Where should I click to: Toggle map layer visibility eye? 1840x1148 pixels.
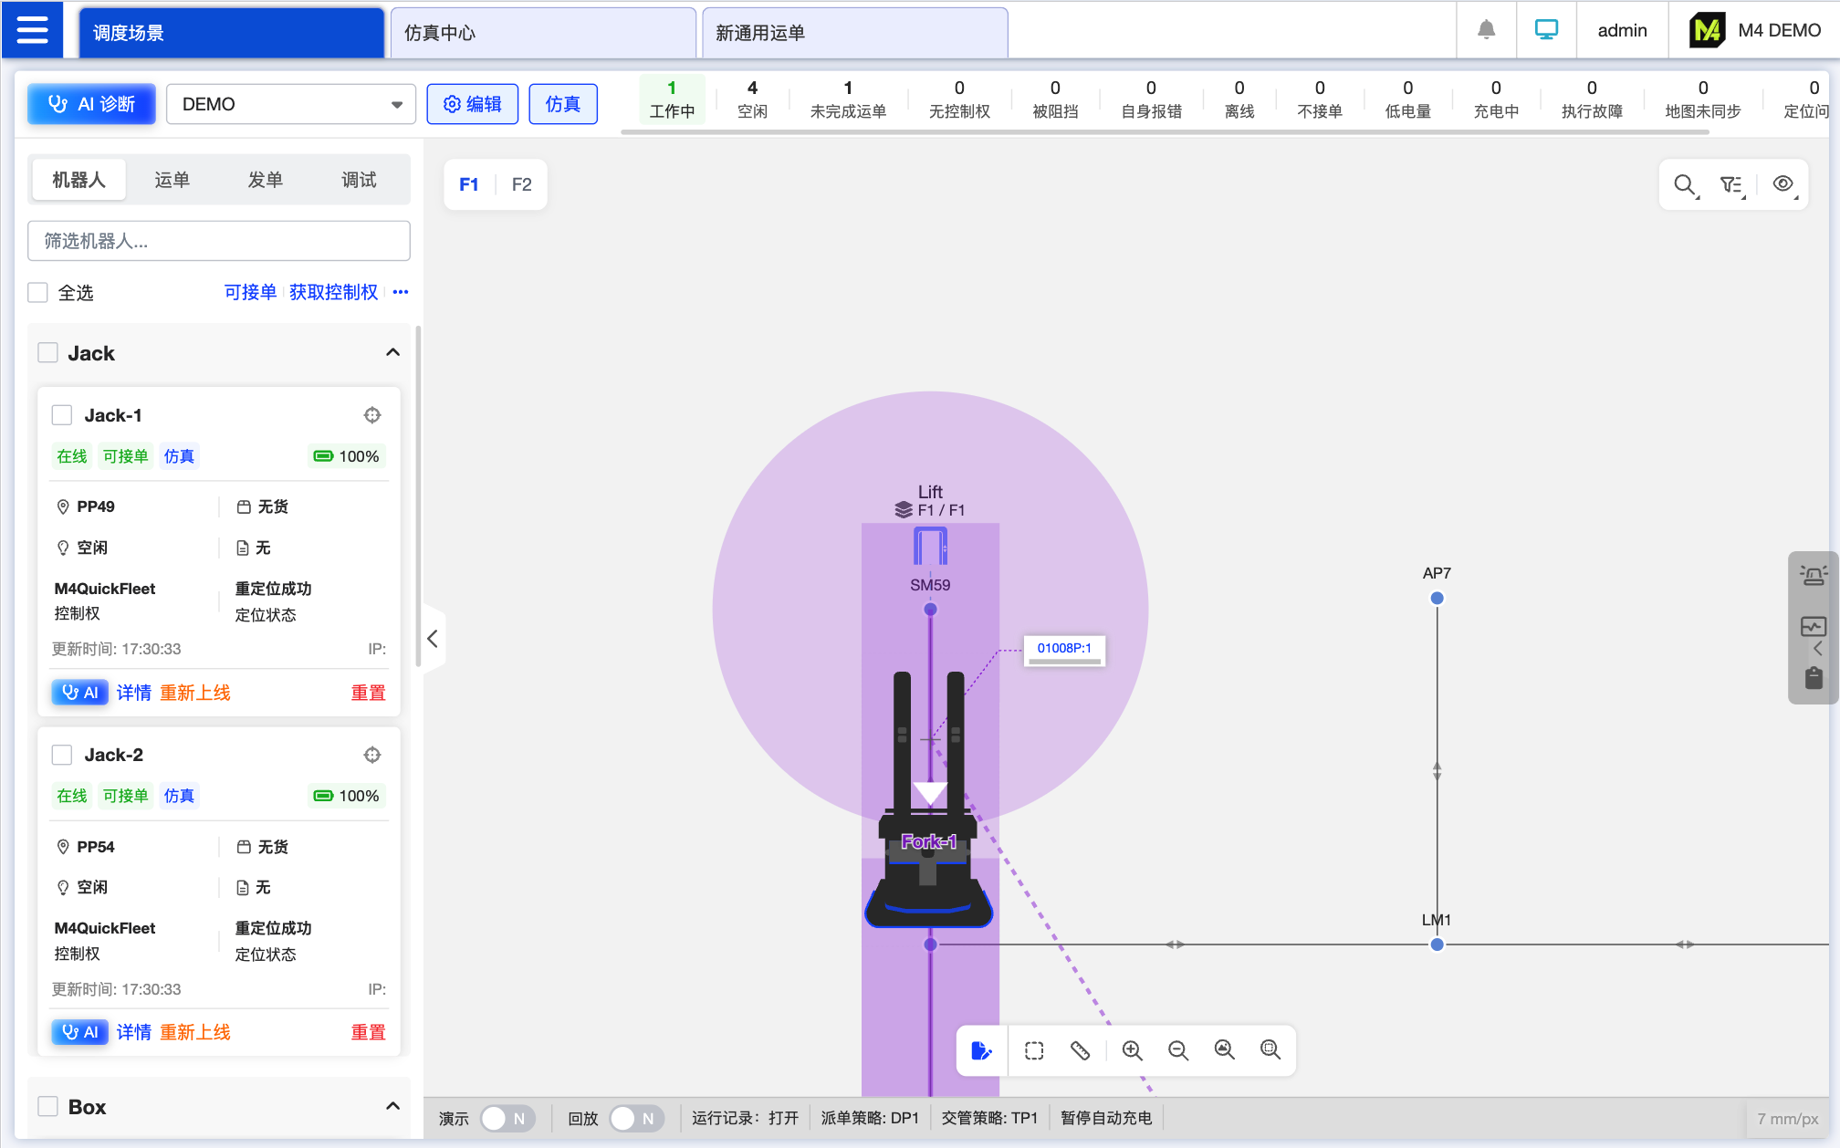[x=1782, y=184]
